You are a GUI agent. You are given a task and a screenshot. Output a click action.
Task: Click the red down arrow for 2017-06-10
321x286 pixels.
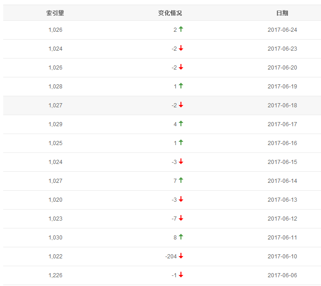[x=181, y=256]
